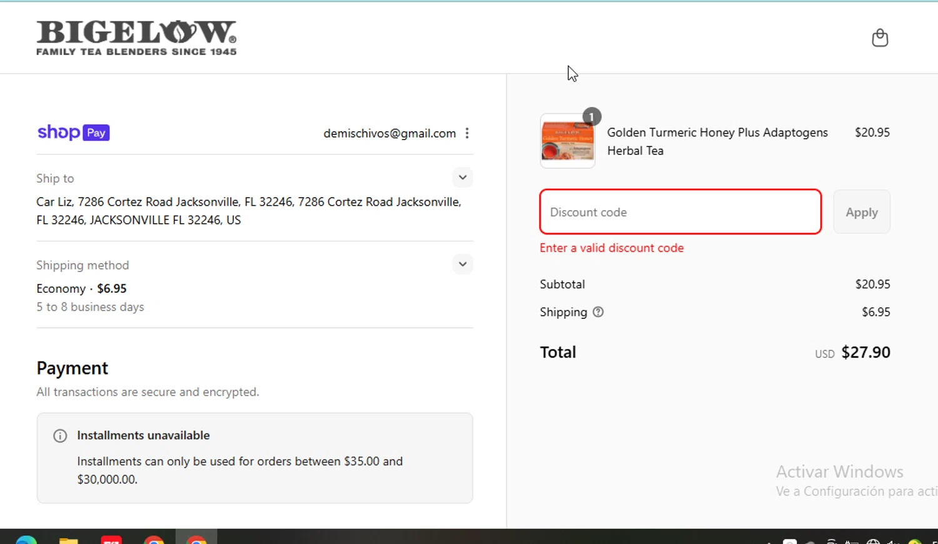Click the Economy · $6.95 shipping option text
This screenshot has height=544, width=938.
81,289
